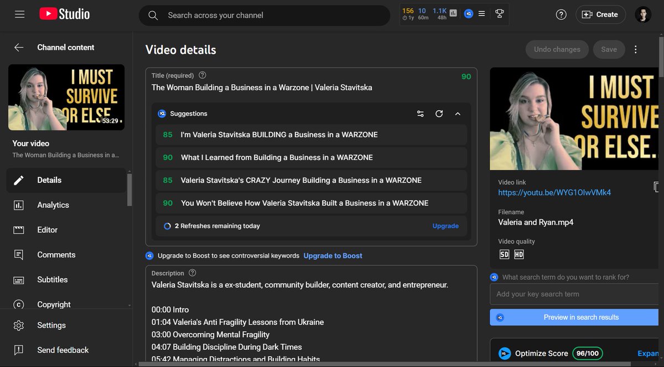The width and height of the screenshot is (664, 367).
Task: Click the YouTube Studio logo
Action: tap(64, 15)
